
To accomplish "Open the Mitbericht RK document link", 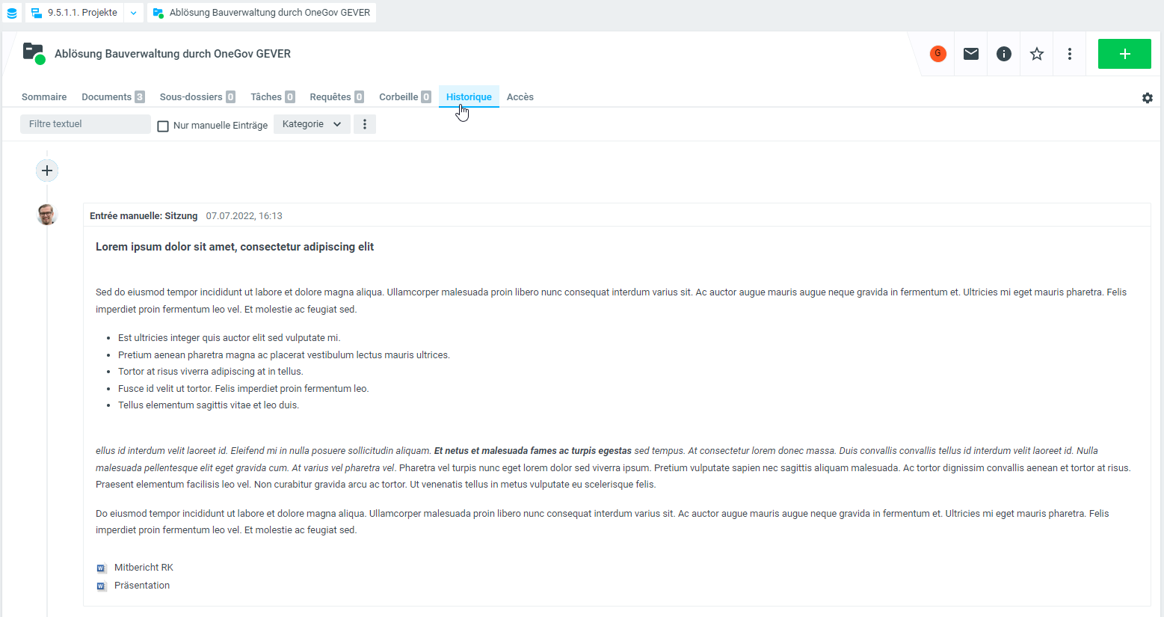I will [x=143, y=568].
